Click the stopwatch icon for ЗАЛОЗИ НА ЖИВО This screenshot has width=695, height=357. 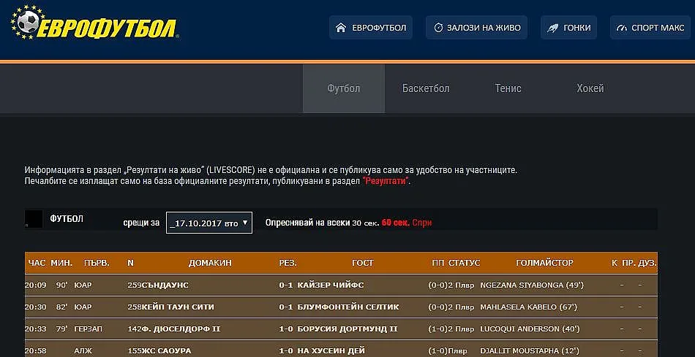pyautogui.click(x=438, y=28)
